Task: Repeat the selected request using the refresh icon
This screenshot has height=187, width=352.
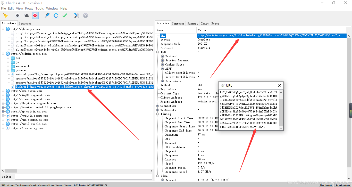Action: click(x=56, y=15)
